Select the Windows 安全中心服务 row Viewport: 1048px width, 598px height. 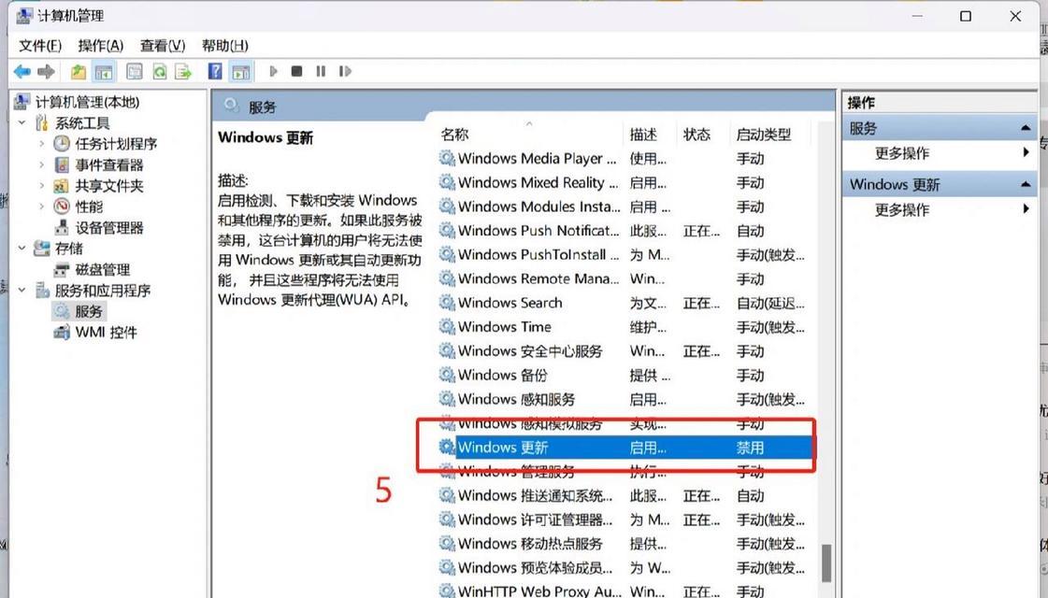click(x=624, y=350)
